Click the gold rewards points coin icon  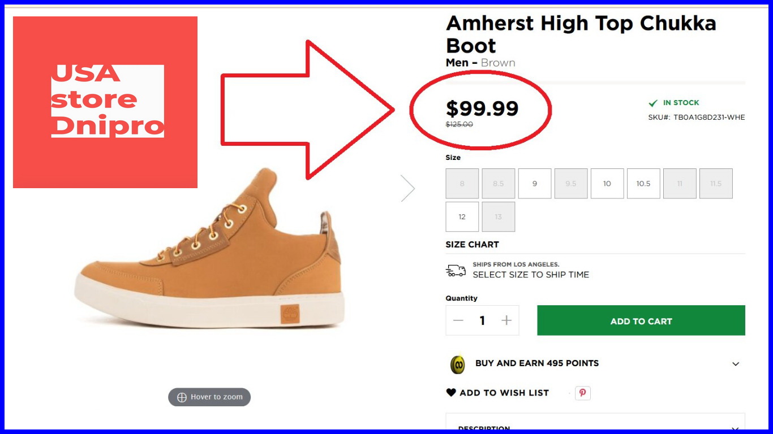pyautogui.click(x=457, y=364)
